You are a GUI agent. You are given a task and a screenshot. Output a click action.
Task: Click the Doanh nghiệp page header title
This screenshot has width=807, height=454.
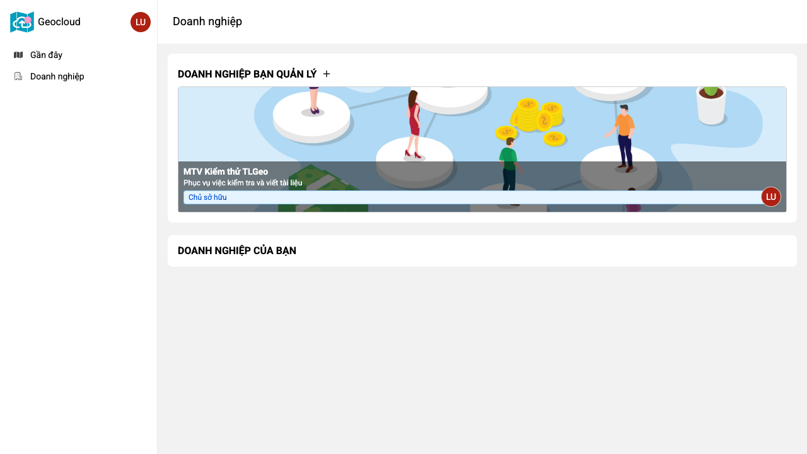click(x=207, y=21)
